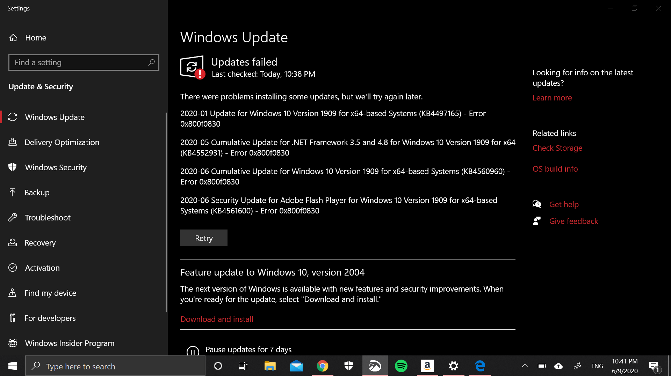
Task: Click the Retry button
Action: [204, 238]
